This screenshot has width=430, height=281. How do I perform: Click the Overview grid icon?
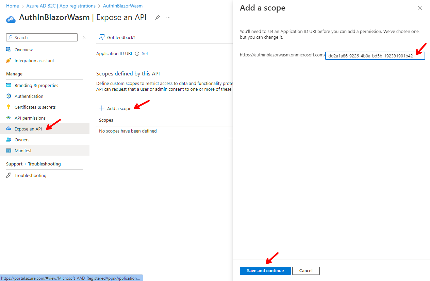(x=9, y=50)
